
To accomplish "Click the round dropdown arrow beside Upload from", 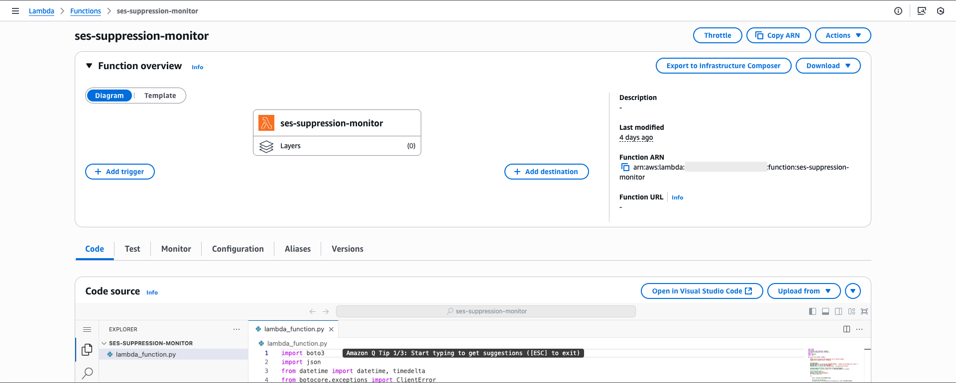I will pyautogui.click(x=853, y=291).
